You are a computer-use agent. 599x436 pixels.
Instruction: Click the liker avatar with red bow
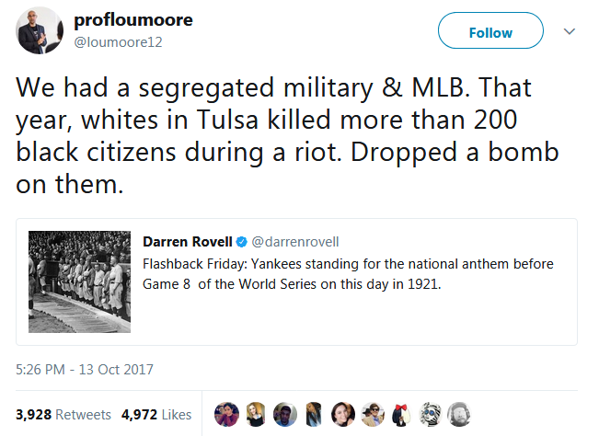point(399,415)
